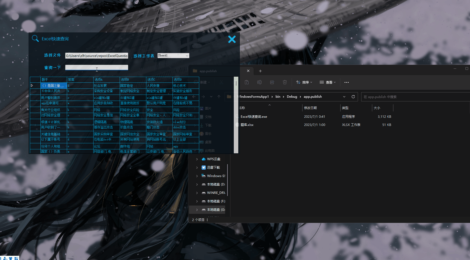Select the 题库.xlsx file
This screenshot has height=260, width=470.
coord(247,125)
